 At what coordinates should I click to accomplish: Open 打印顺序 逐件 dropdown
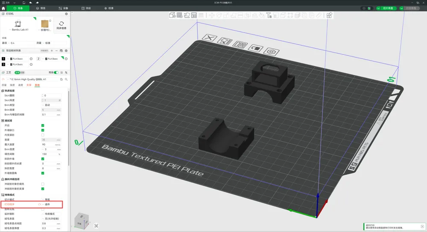pos(51,204)
